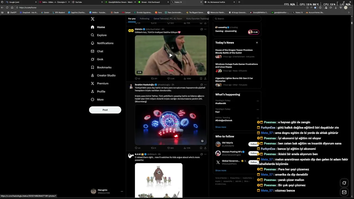354x199 pixels.
Task: Open Grok explain icon on Dürbün post
Action: click(x=201, y=29)
